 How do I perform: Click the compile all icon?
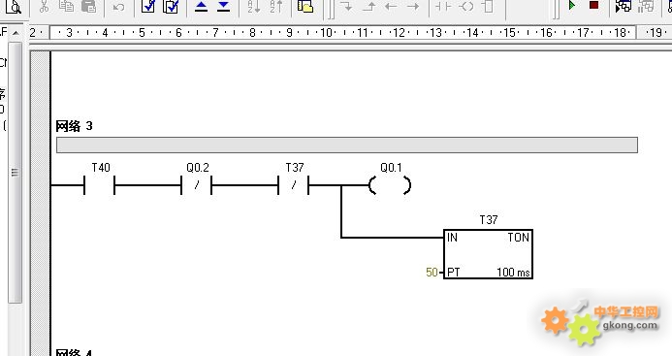click(x=171, y=6)
